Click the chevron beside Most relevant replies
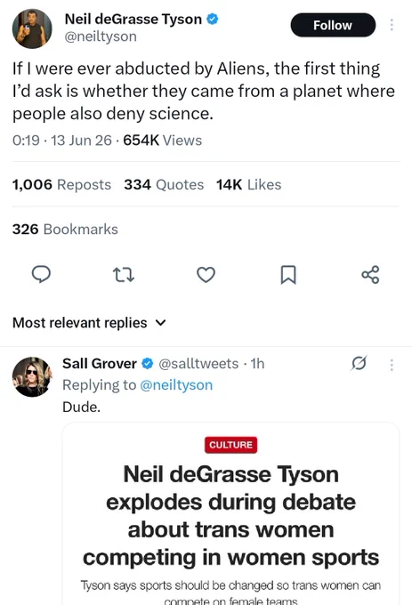The width and height of the screenshot is (412, 605). click(160, 323)
